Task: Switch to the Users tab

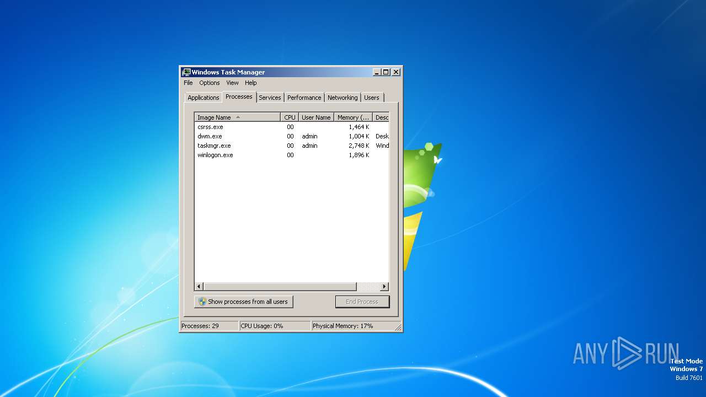Action: point(372,98)
